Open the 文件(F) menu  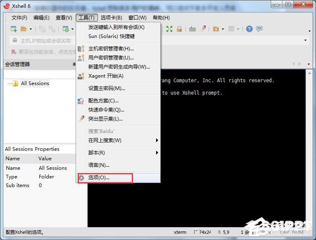pos(19,18)
